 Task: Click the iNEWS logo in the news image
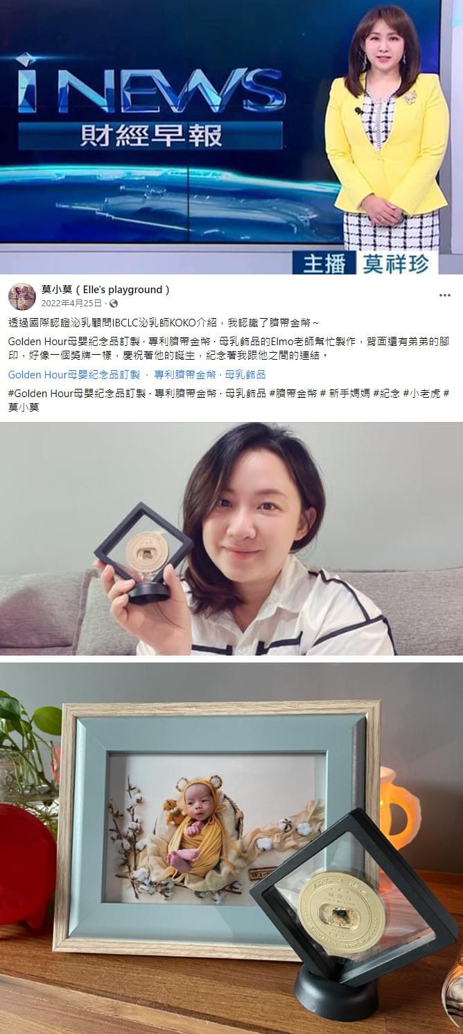coord(150,83)
